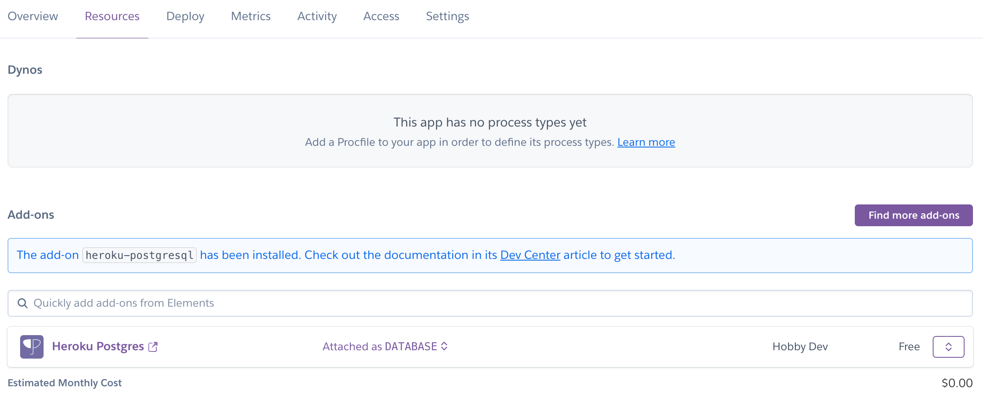Go to the Metrics tab
The height and width of the screenshot is (403, 983).
[x=251, y=16]
